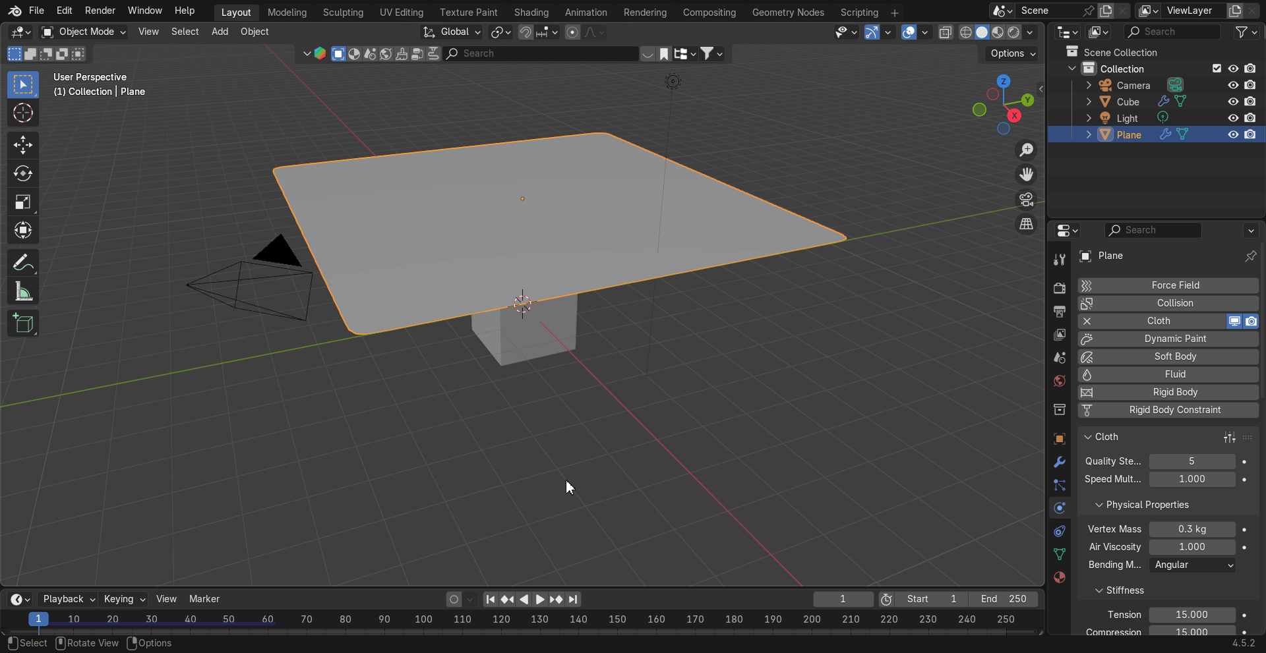Collapse the Physical Properties section
Screen dimensions: 1266x653
click(1099, 505)
